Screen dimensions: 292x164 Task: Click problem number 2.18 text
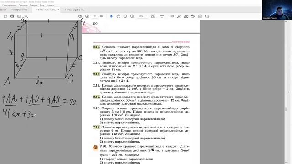point(97,108)
